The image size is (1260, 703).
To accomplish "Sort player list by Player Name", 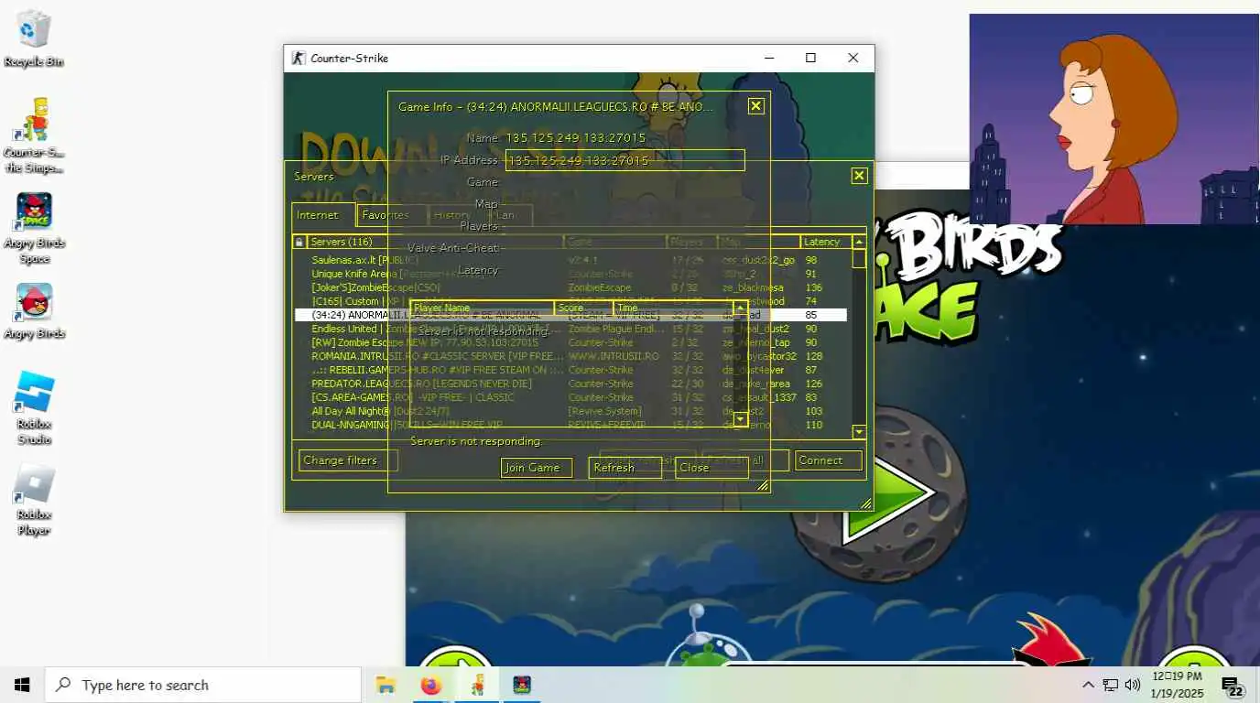I will (x=483, y=308).
